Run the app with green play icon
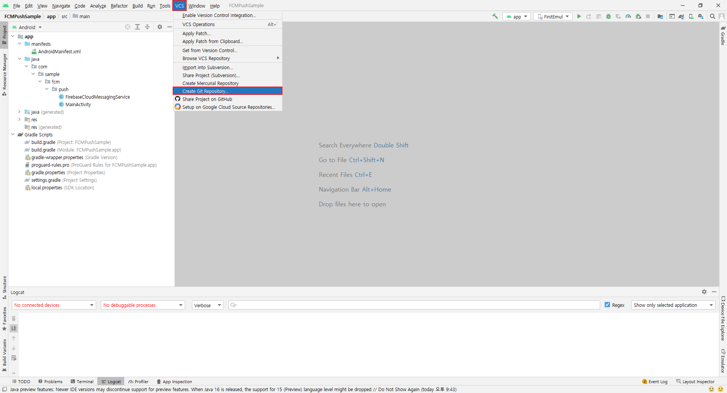 click(x=579, y=16)
